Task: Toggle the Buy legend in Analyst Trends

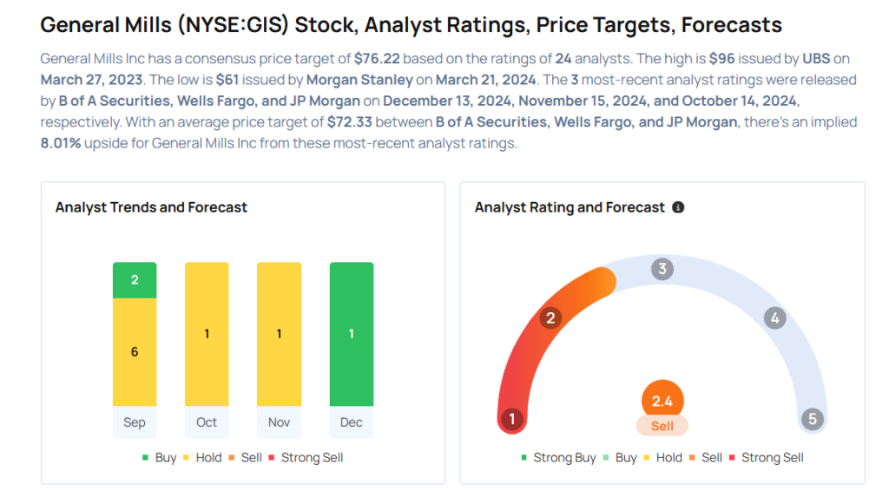Action: click(160, 457)
